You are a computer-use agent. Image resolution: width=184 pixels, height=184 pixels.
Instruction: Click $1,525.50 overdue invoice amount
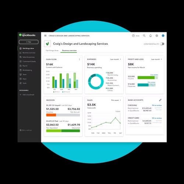point(52,109)
